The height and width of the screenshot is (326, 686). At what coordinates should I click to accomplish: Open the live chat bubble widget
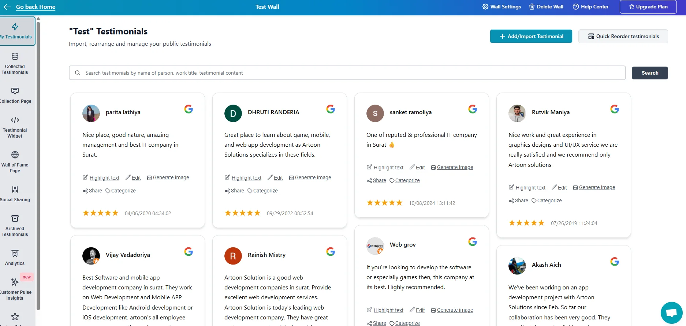coord(671,313)
